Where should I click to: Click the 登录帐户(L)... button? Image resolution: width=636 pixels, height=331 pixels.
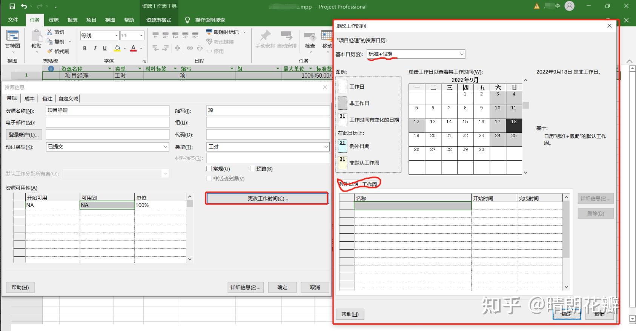click(24, 135)
